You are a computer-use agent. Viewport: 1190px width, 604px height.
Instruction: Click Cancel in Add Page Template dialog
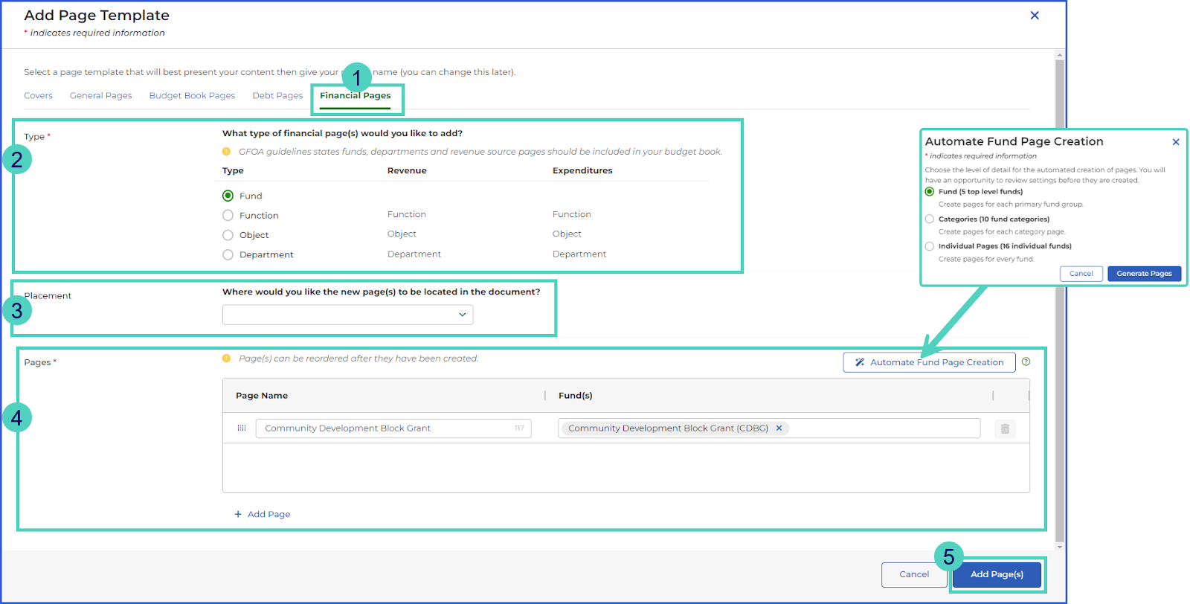click(x=914, y=574)
